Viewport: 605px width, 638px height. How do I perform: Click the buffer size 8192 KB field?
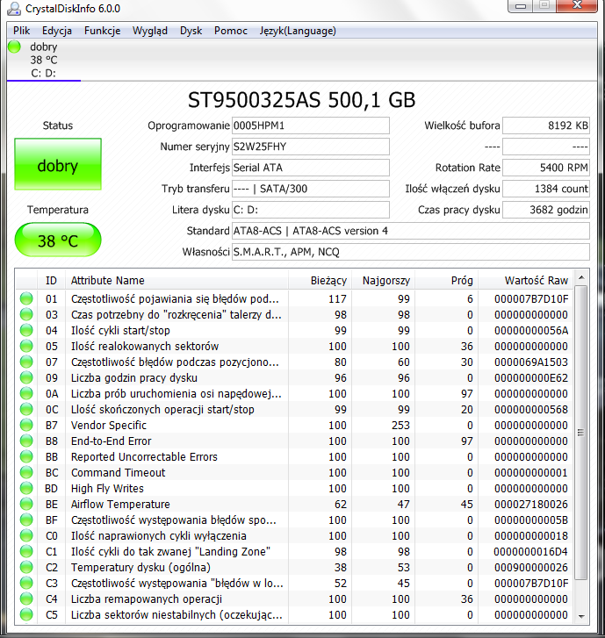pyautogui.click(x=546, y=125)
